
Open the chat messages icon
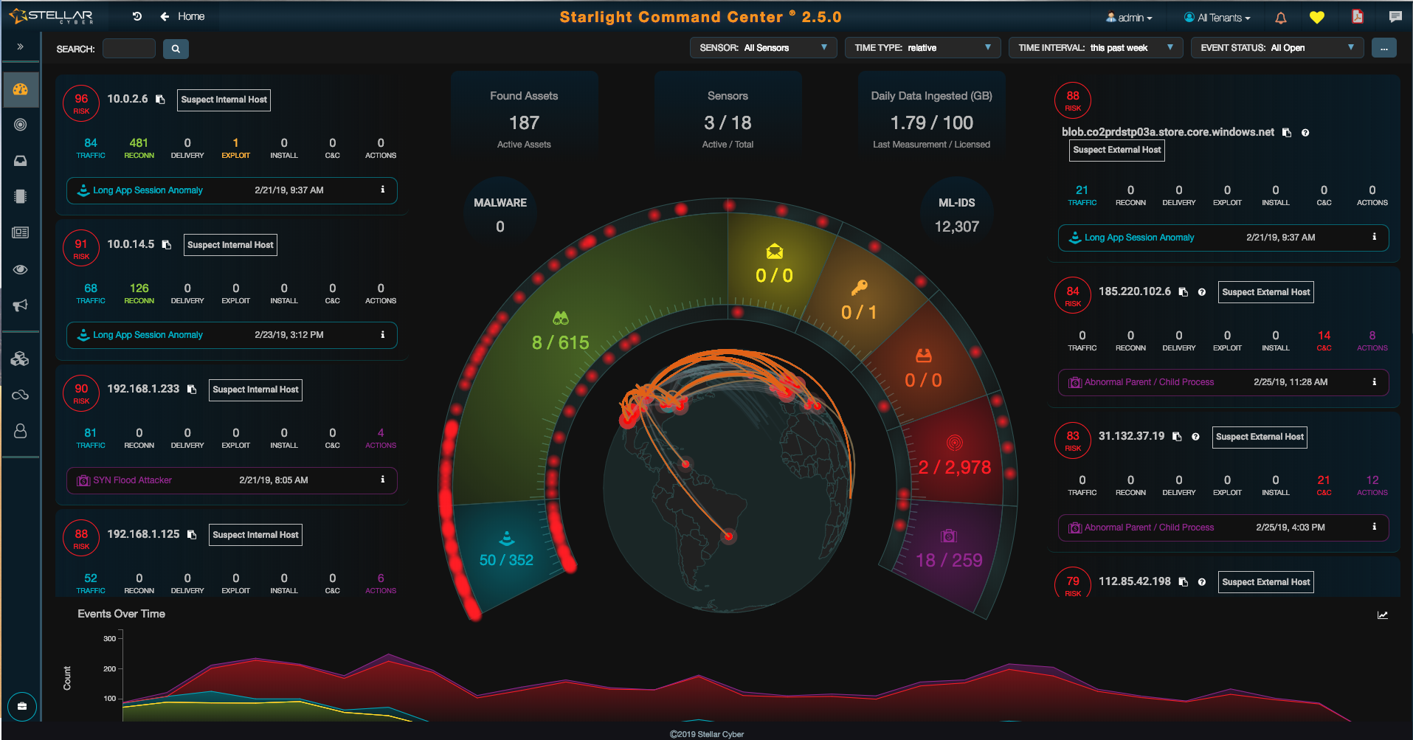(x=1395, y=17)
